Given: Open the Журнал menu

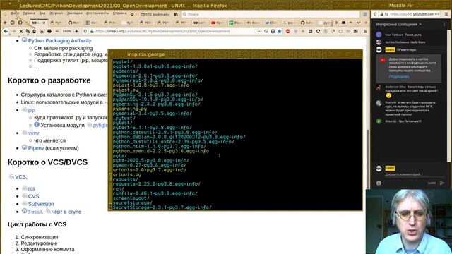Looking at the screenshot, I should coord(56,13).
